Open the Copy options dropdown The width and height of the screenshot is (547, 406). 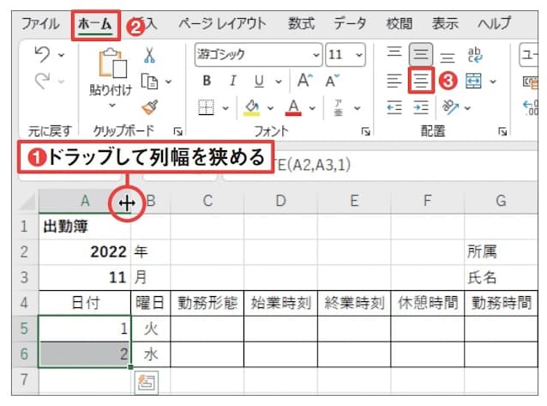coord(169,82)
